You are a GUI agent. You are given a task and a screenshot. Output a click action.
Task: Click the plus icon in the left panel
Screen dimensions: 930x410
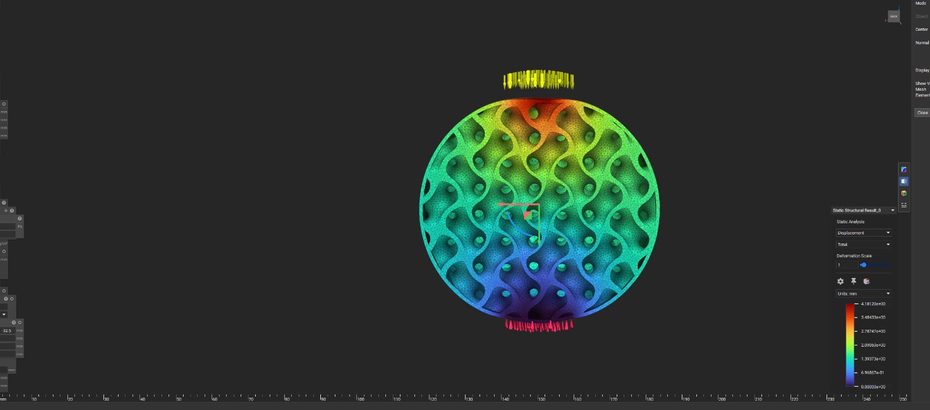pyautogui.click(x=6, y=211)
